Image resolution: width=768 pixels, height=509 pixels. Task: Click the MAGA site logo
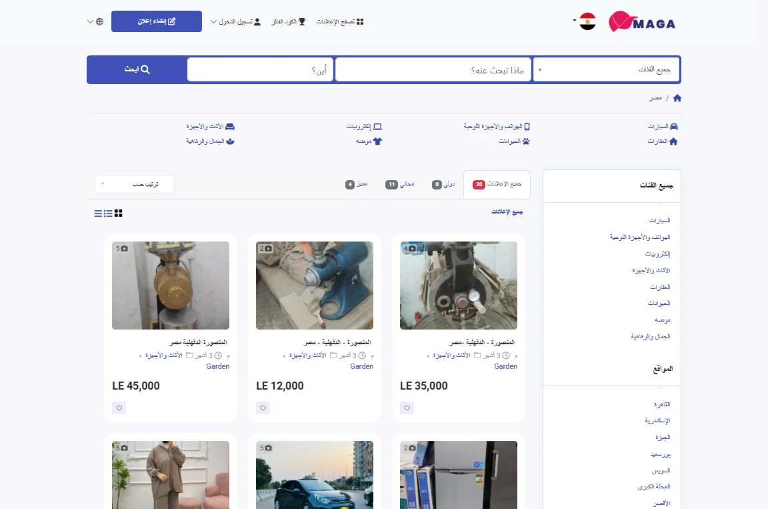click(x=642, y=22)
